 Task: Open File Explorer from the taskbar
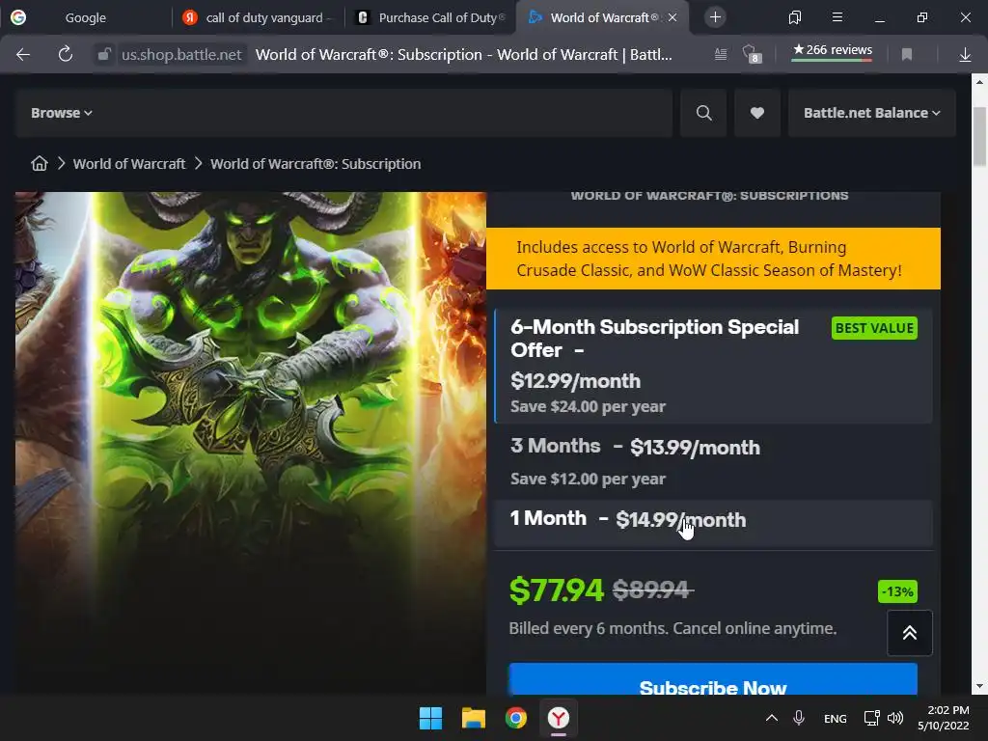[473, 718]
